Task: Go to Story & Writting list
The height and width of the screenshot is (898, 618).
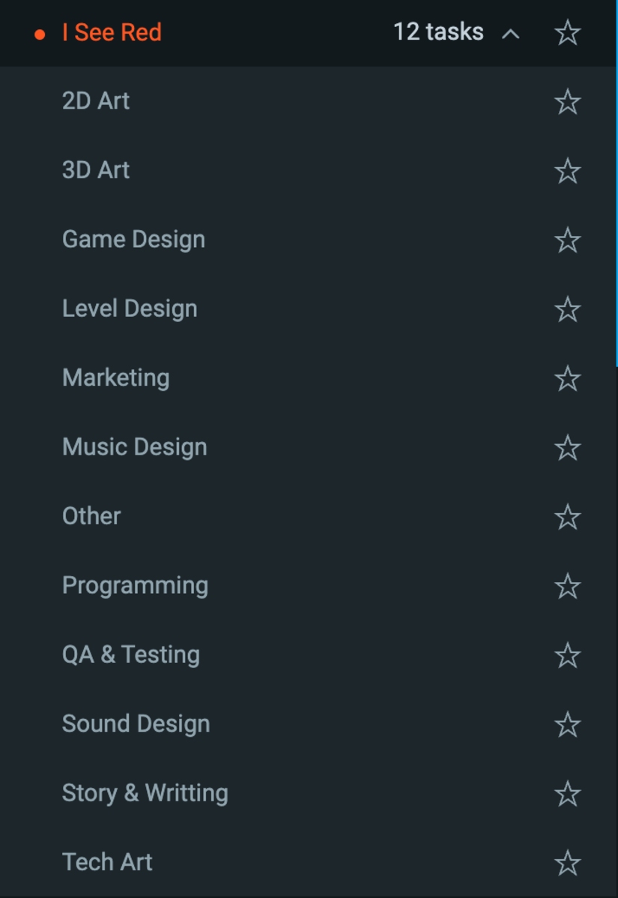Action: [x=145, y=793]
